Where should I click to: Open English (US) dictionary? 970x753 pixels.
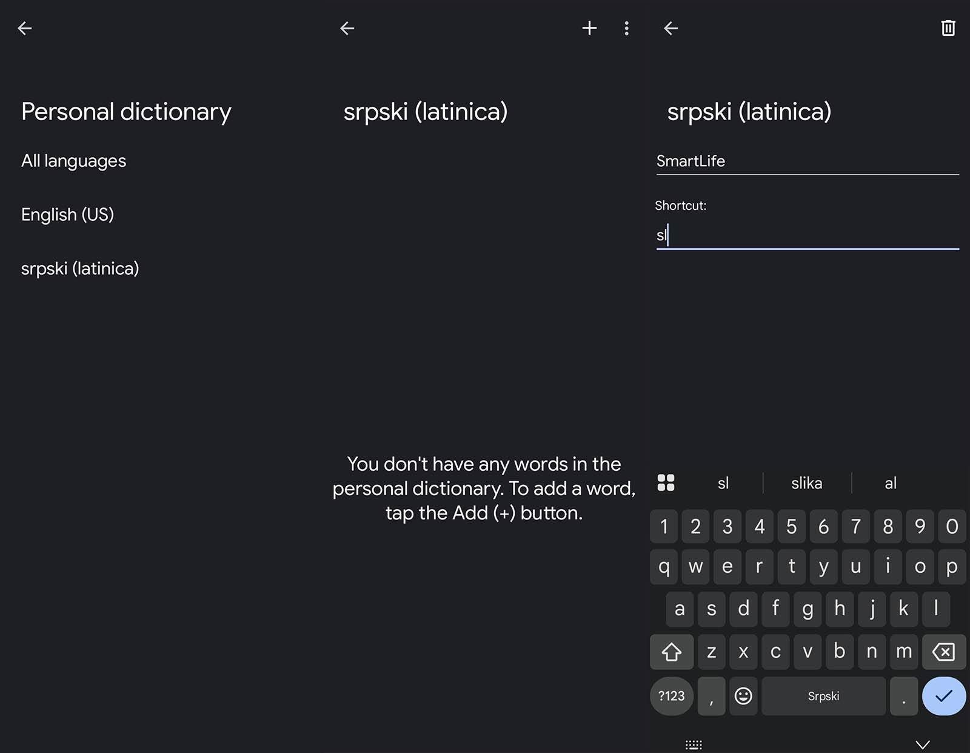point(67,215)
